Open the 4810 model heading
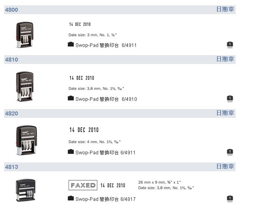 11,60
